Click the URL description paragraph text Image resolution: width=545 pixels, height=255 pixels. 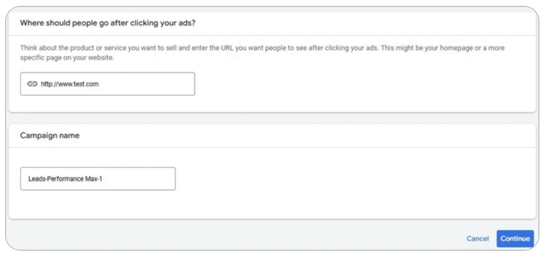pos(262,53)
